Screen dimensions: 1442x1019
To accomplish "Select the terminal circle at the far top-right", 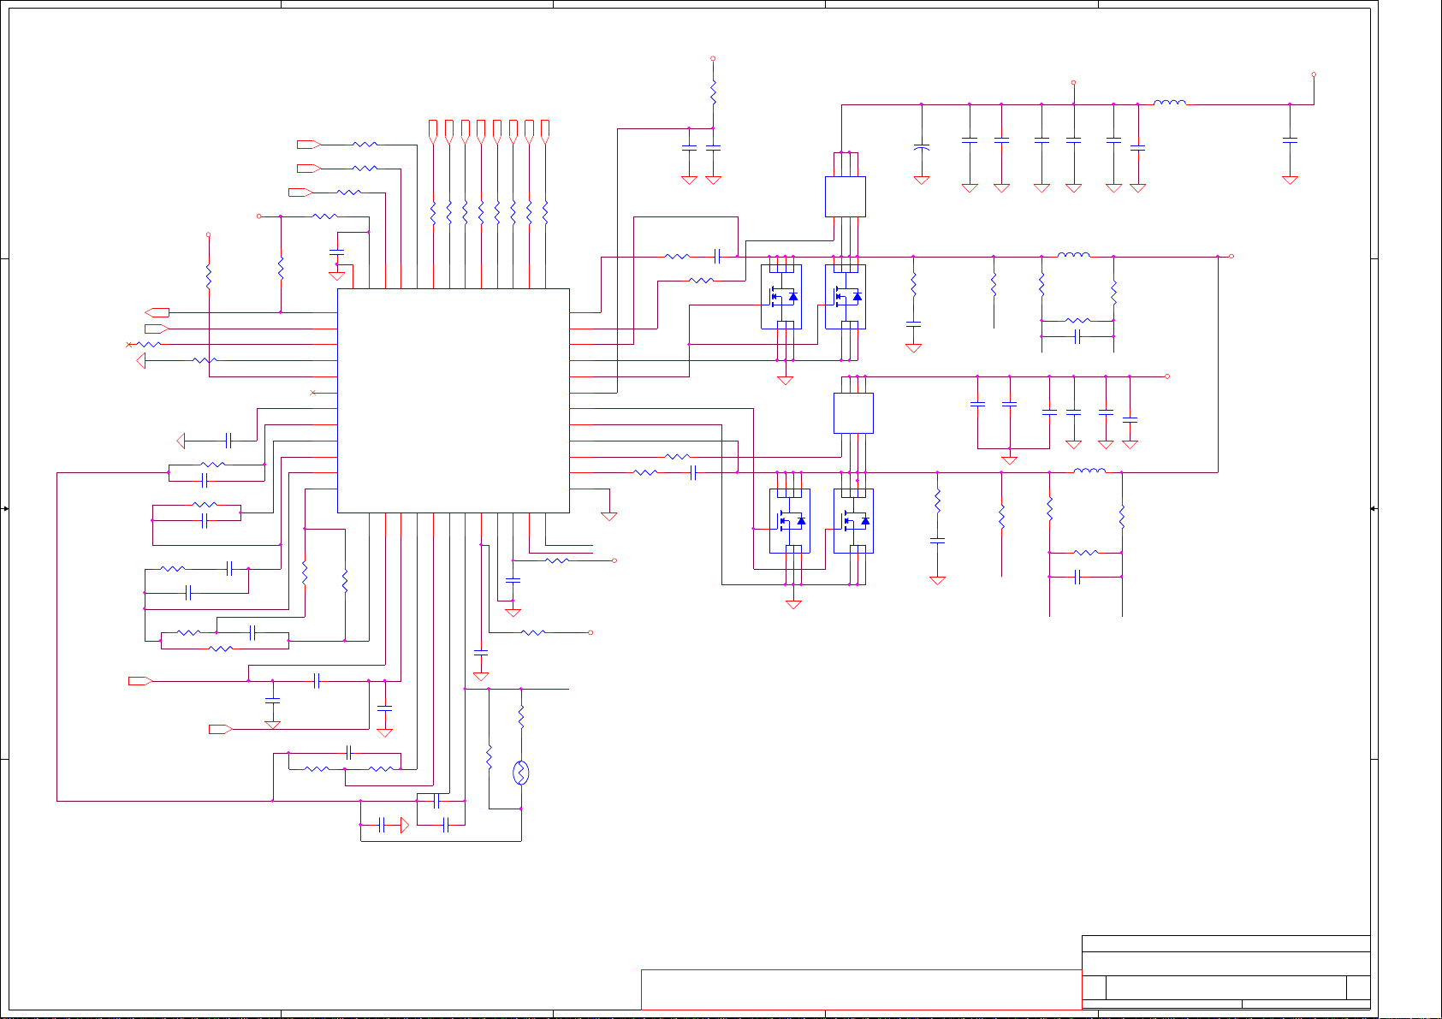I will [x=1314, y=74].
